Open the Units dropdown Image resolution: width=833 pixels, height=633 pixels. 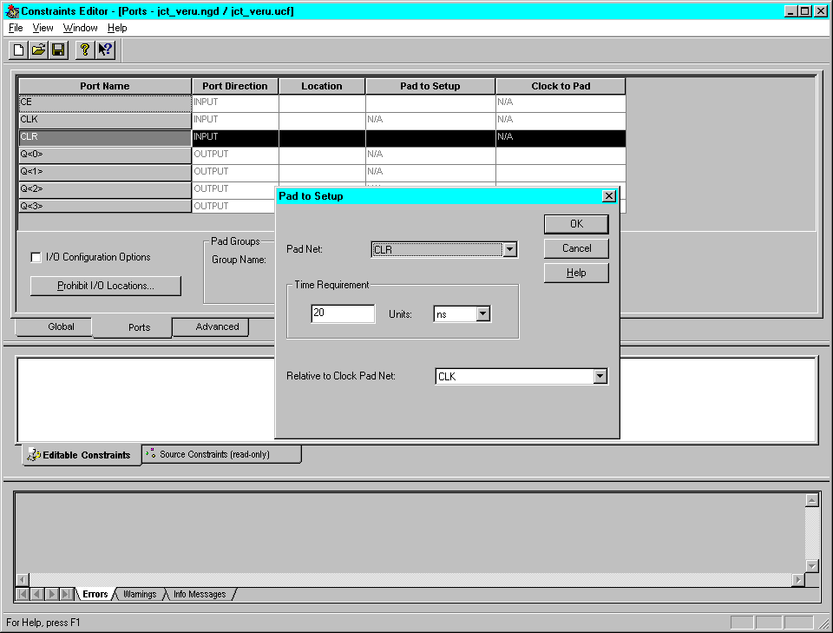click(x=483, y=313)
